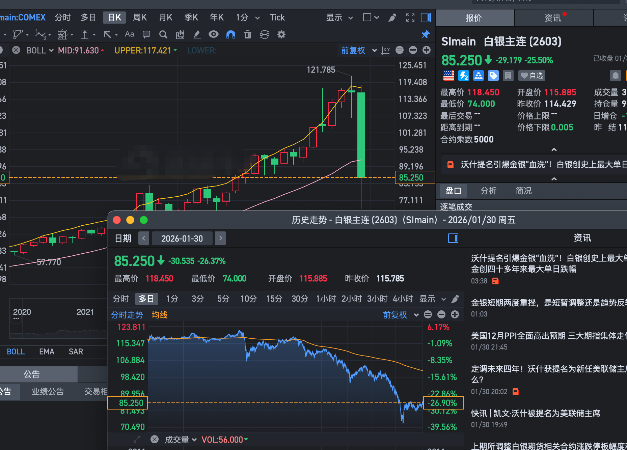Zoom out the main K-line chart

413,50
